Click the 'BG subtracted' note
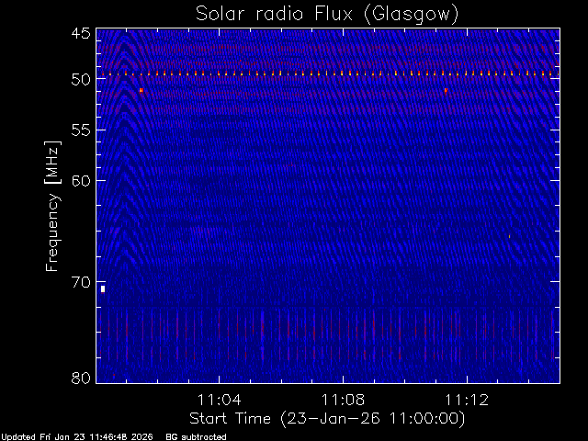The image size is (588, 441). pyautogui.click(x=196, y=437)
